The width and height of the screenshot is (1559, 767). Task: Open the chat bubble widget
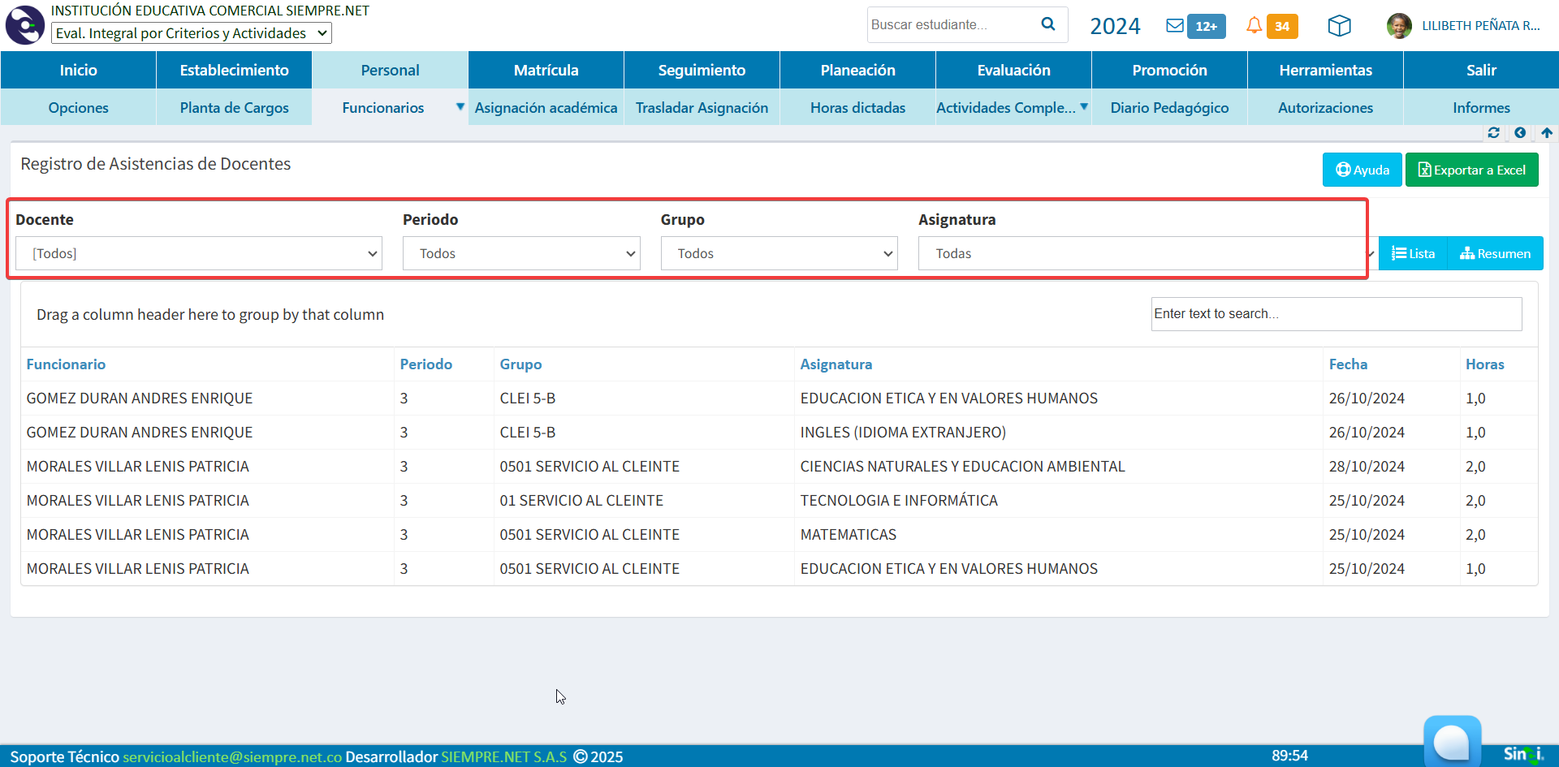tap(1452, 740)
